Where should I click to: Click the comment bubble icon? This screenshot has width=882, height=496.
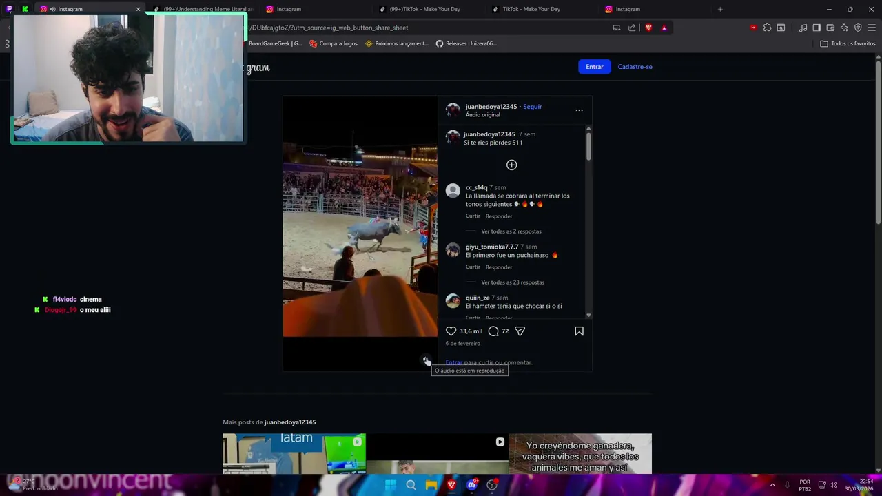point(493,331)
